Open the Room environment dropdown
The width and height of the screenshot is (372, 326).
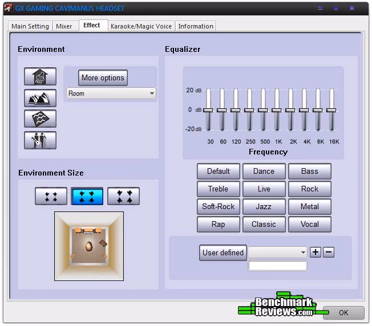pos(111,93)
